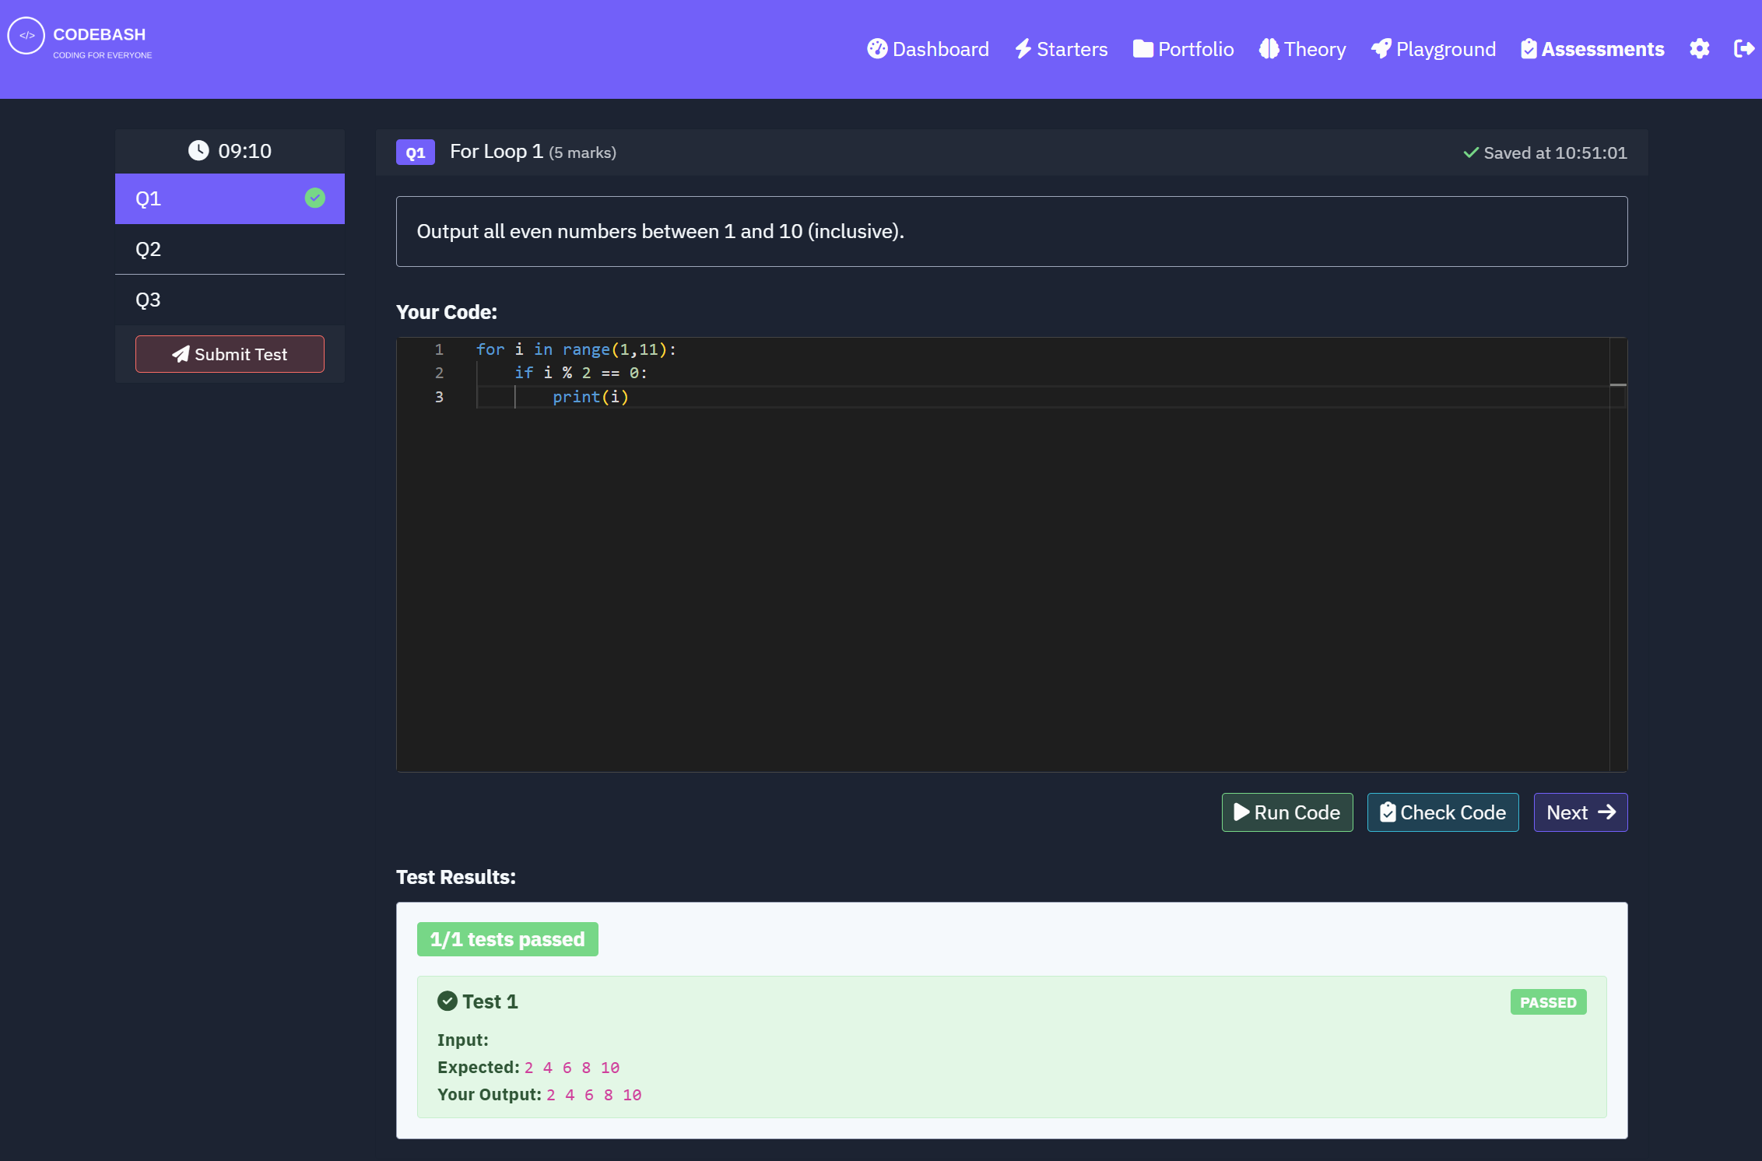Viewport: 1762px width, 1161px height.
Task: Open the settings gear icon
Action: point(1699,49)
